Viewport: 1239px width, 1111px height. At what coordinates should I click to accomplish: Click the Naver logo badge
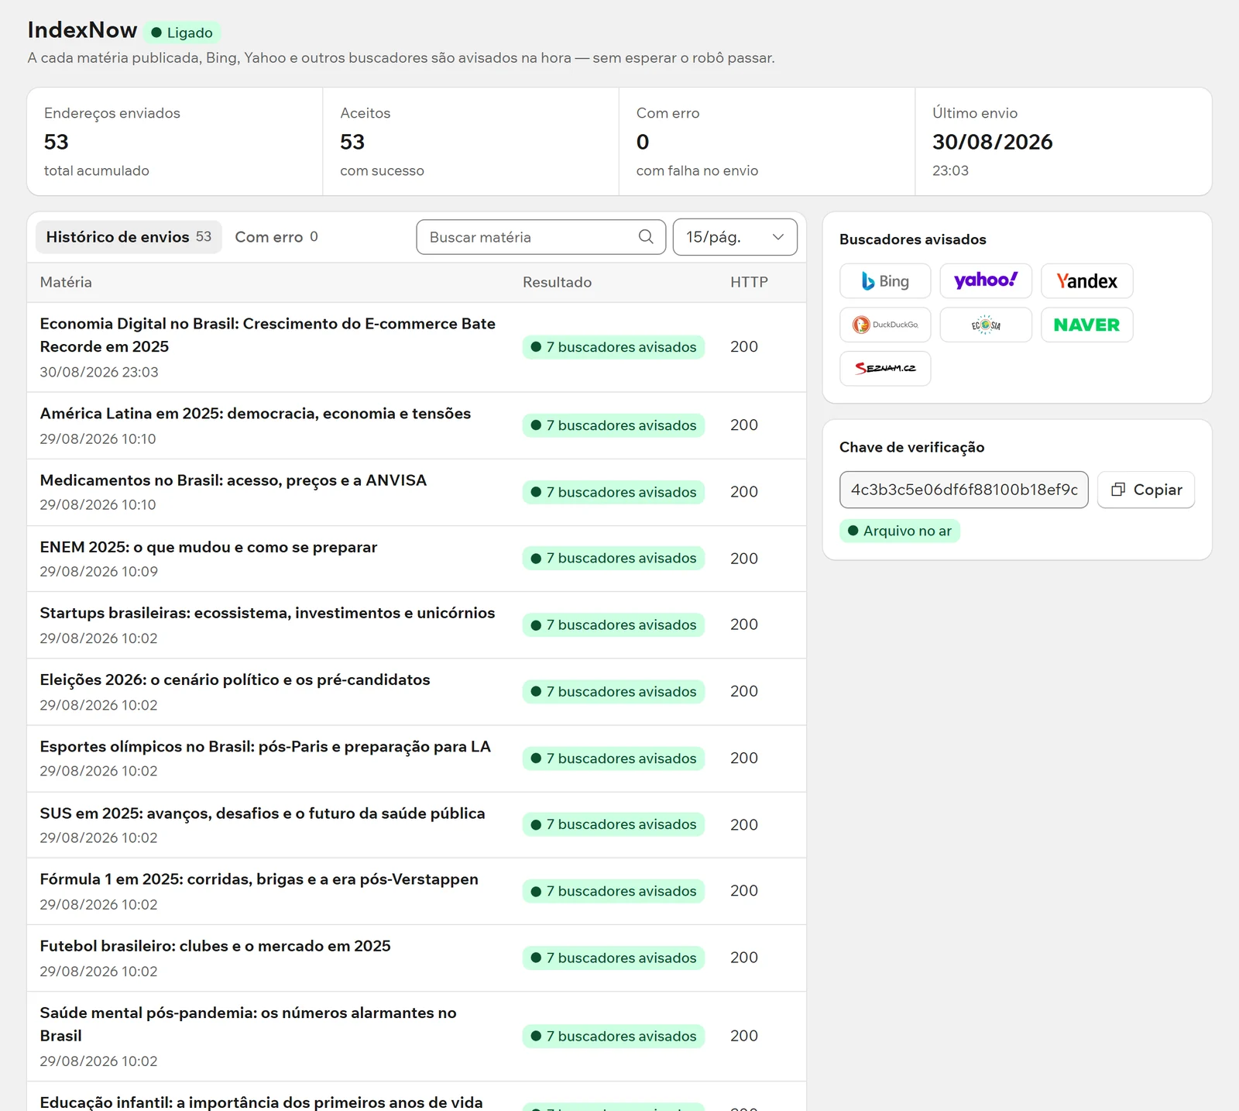pos(1086,325)
